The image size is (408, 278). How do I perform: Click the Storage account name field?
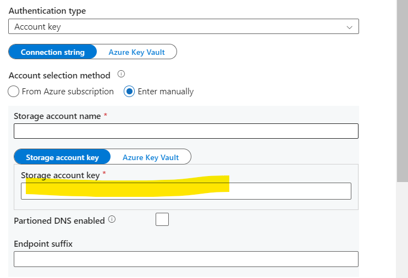186,131
